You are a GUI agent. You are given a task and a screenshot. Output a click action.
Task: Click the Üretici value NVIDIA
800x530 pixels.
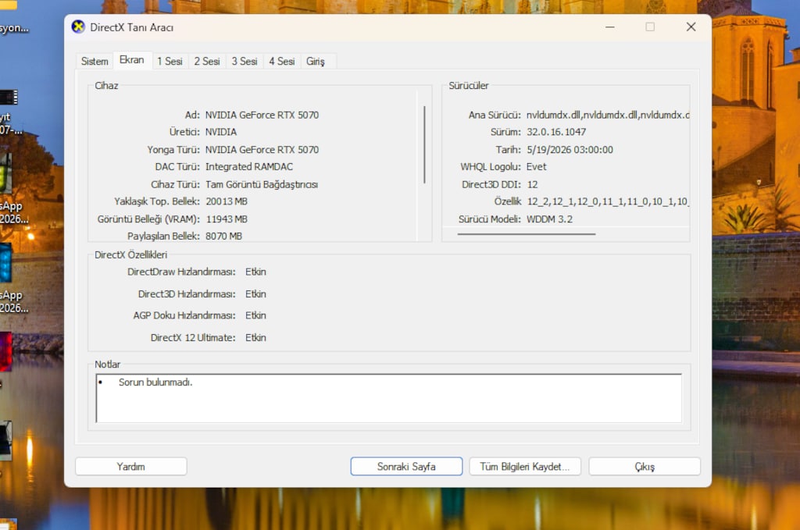tap(221, 132)
